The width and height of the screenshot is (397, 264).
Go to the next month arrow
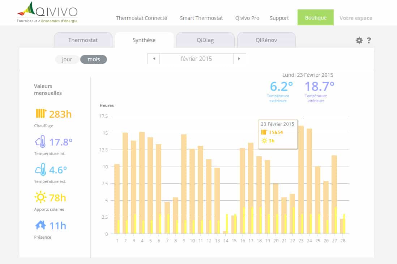click(x=239, y=59)
